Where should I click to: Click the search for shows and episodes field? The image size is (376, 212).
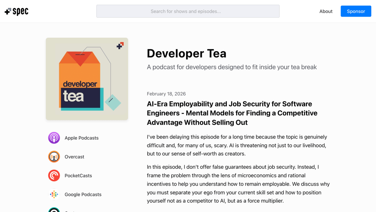pos(188,11)
